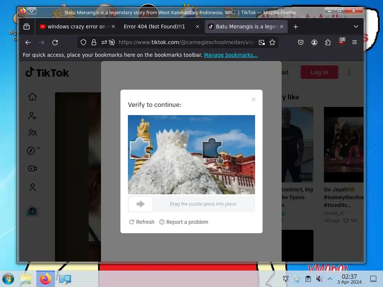Open Save to Pocket button
Image resolution: width=383 pixels, height=287 pixels.
coord(301,43)
